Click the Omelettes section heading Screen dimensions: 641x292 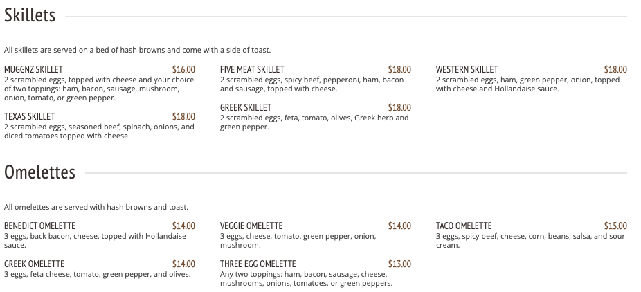(39, 173)
